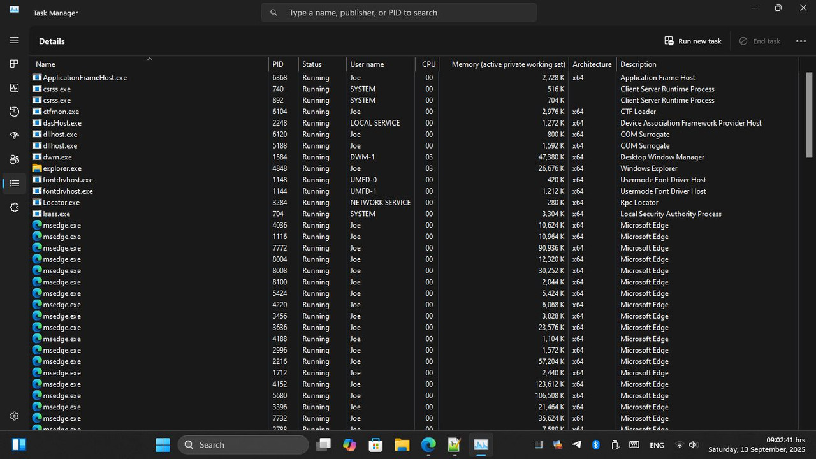Sort by Memory (active private working set)
This screenshot has width=816, height=459.
click(x=504, y=64)
